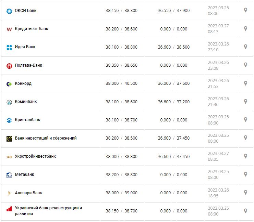This screenshot has height=222, width=254.
Task: Click the map pin for ОКСИ Банк
Action: tap(245, 10)
